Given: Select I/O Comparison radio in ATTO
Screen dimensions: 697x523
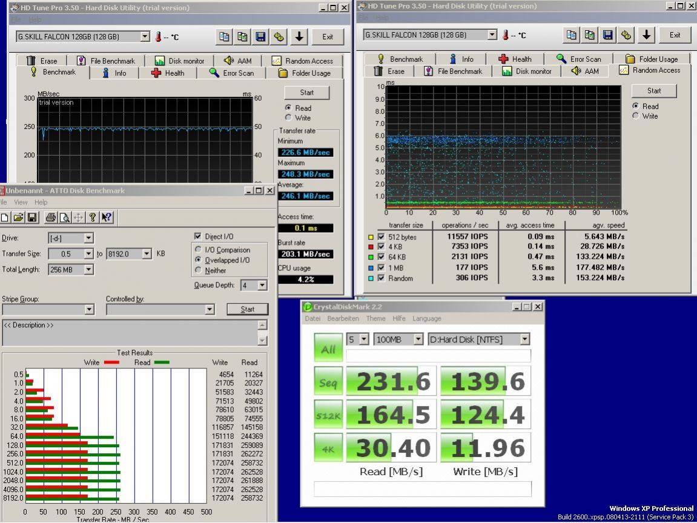Looking at the screenshot, I should (199, 250).
